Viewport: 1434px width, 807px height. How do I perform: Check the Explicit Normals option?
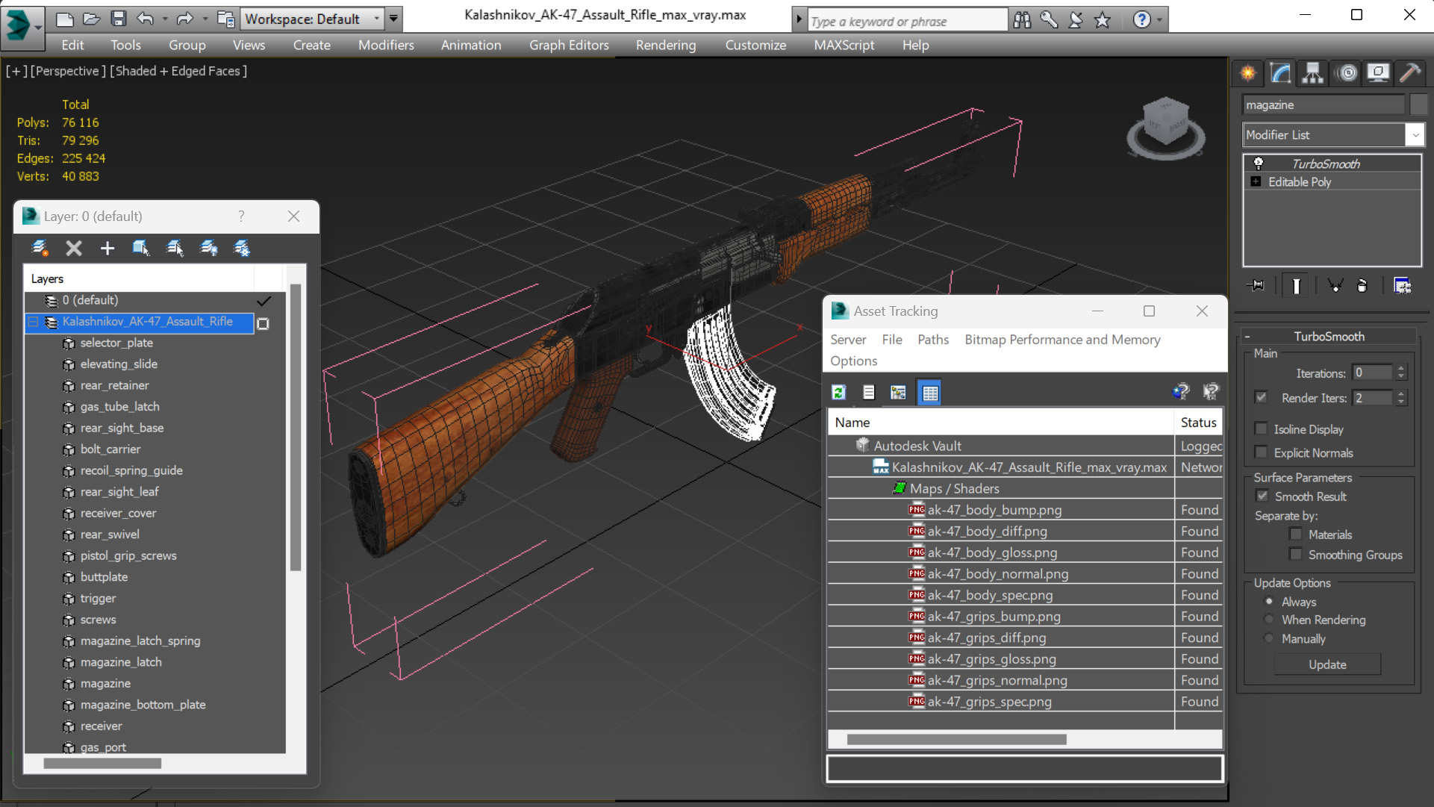click(1262, 452)
